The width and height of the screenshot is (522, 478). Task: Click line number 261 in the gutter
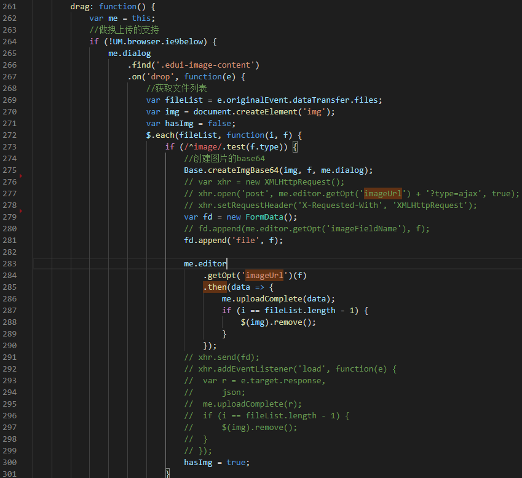point(10,7)
